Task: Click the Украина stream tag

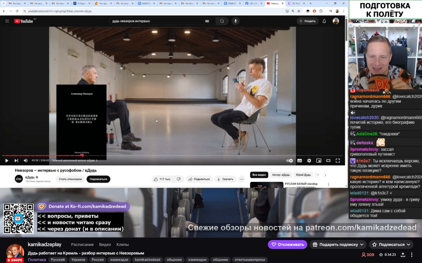Action: [x=78, y=260]
